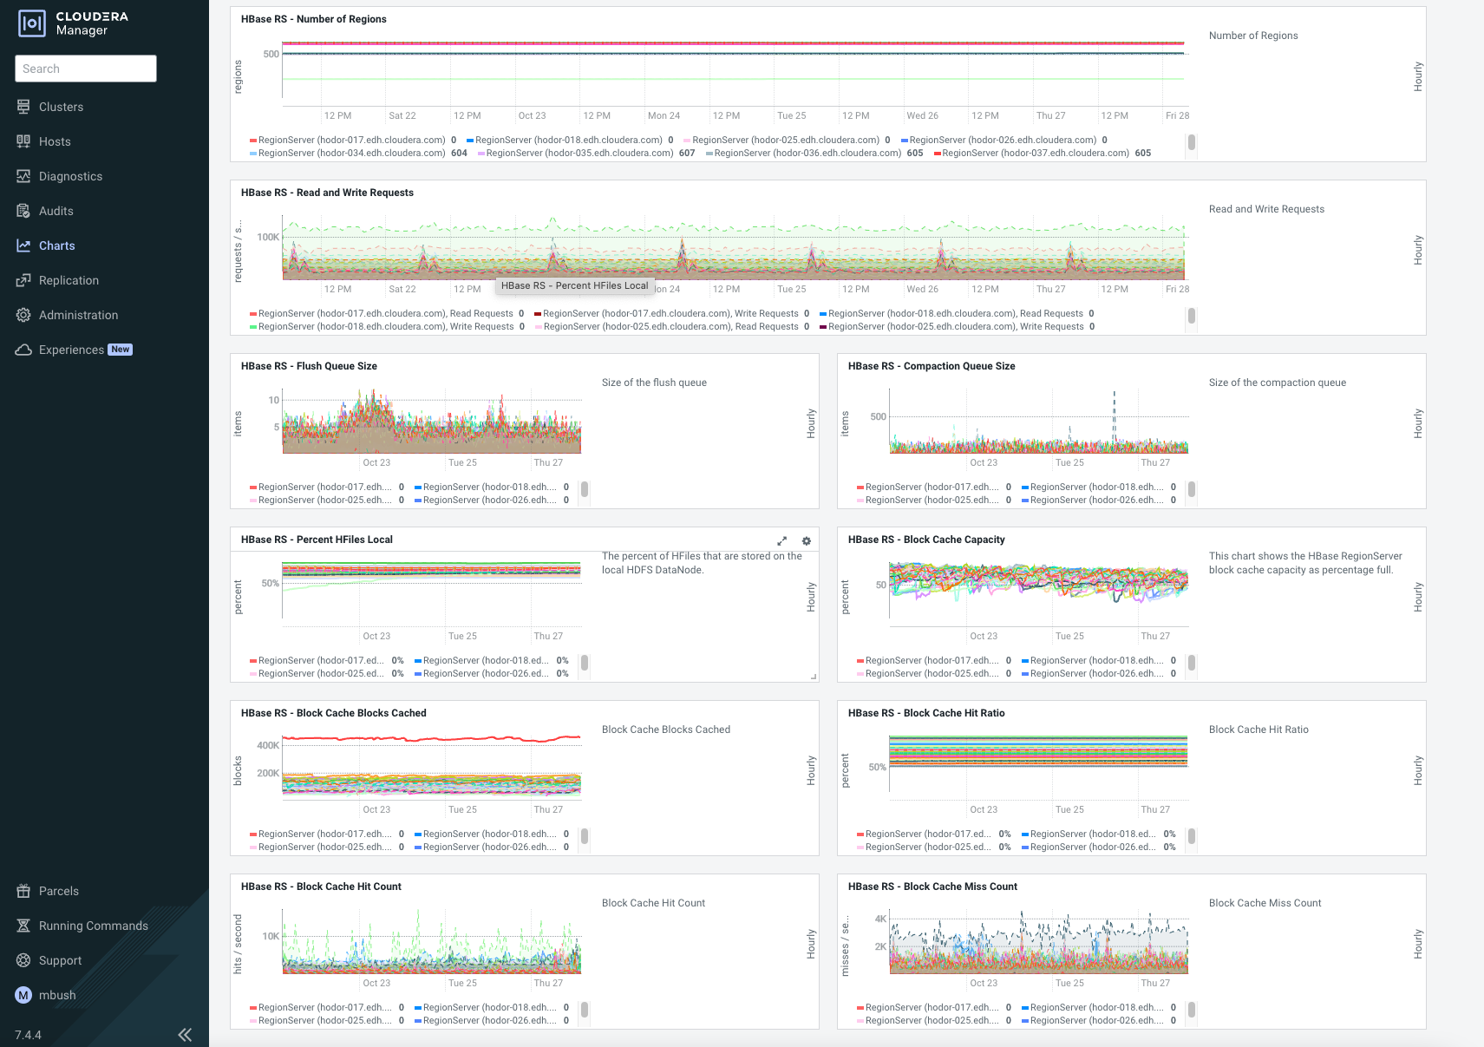Click inside the Search field
Viewport: 1484px width, 1047px height.
pos(85,69)
